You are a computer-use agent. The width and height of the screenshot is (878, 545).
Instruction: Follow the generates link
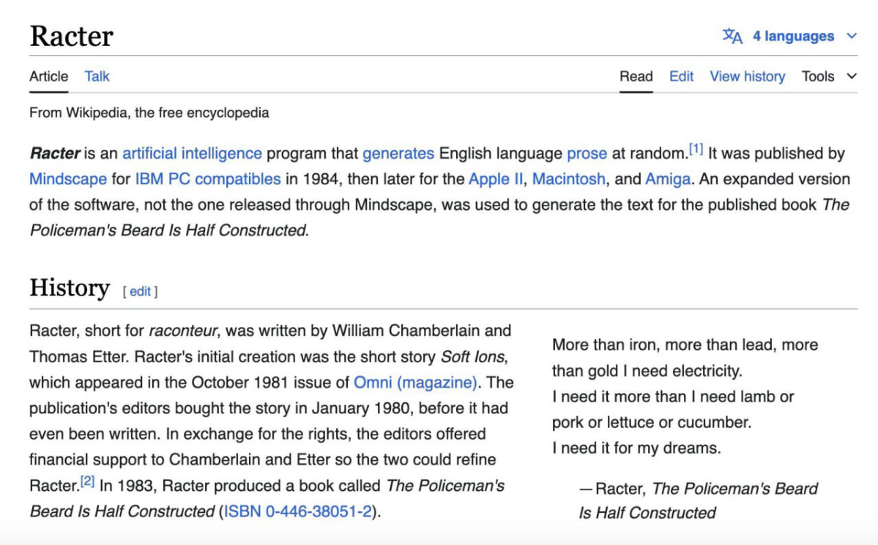pyautogui.click(x=398, y=154)
